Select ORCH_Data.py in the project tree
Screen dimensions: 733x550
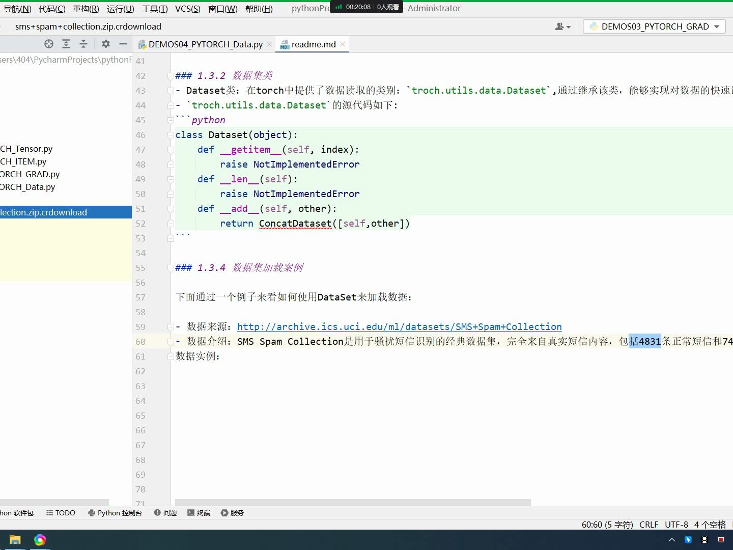tap(27, 187)
